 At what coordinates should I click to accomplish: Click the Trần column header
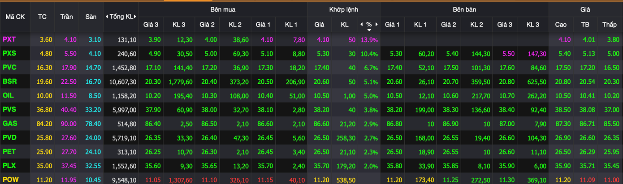pyautogui.click(x=66, y=17)
